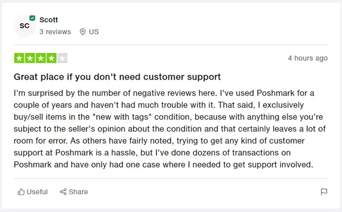Click the US location label
This screenshot has width=342, height=212.
point(94,32)
